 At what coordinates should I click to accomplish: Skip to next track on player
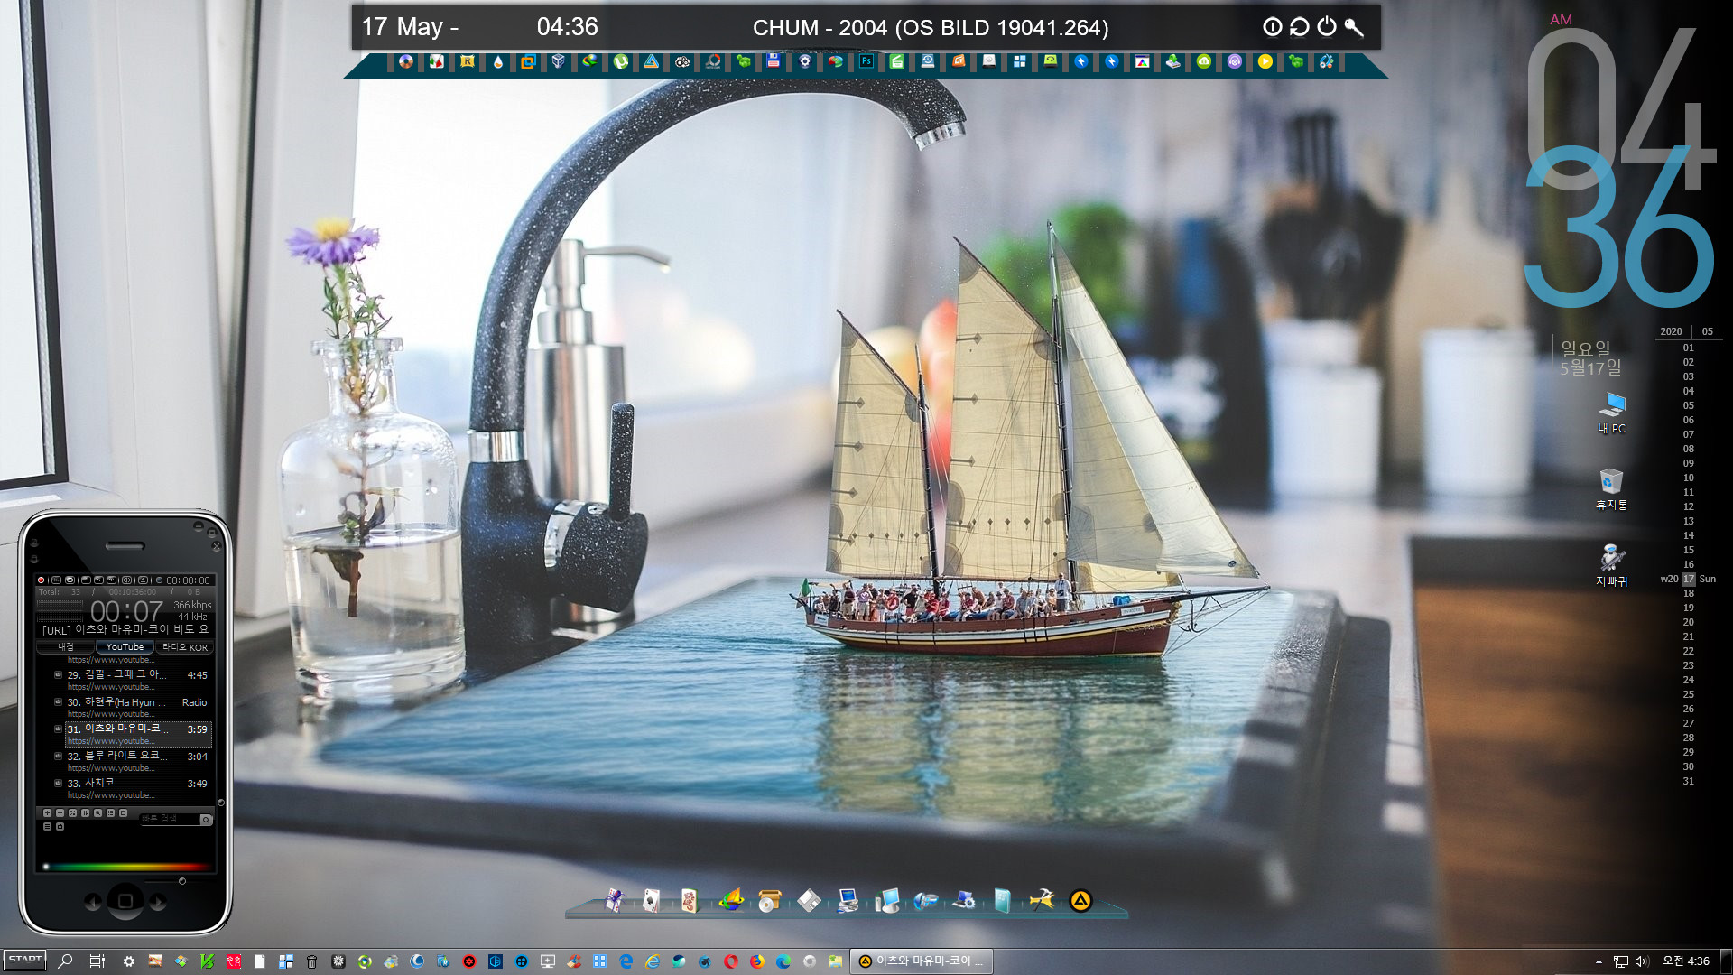click(158, 902)
